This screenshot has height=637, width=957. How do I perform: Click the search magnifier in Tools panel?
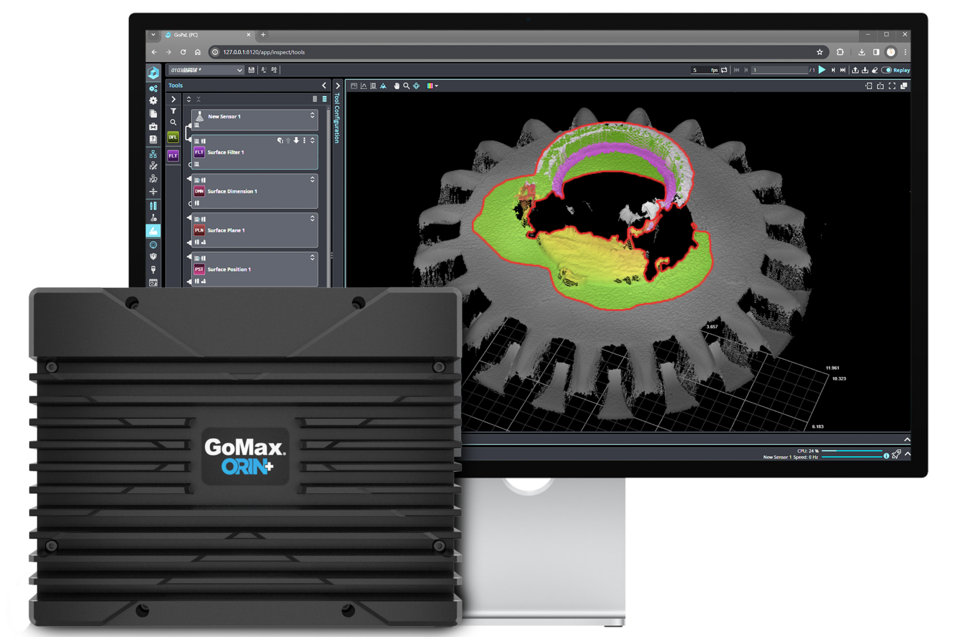[173, 123]
